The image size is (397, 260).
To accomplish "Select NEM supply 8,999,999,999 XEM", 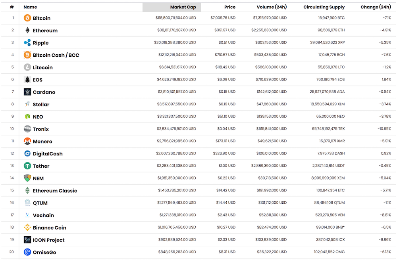I will tap(328, 178).
